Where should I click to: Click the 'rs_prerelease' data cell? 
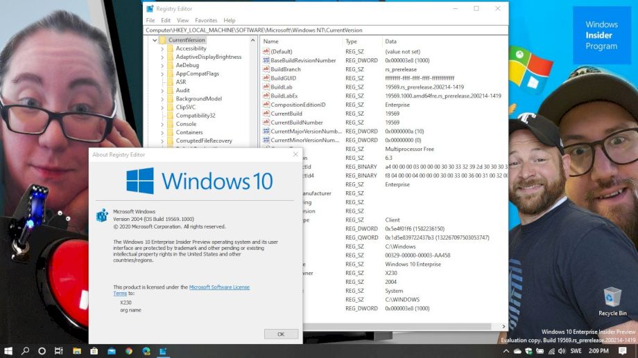pyautogui.click(x=401, y=69)
